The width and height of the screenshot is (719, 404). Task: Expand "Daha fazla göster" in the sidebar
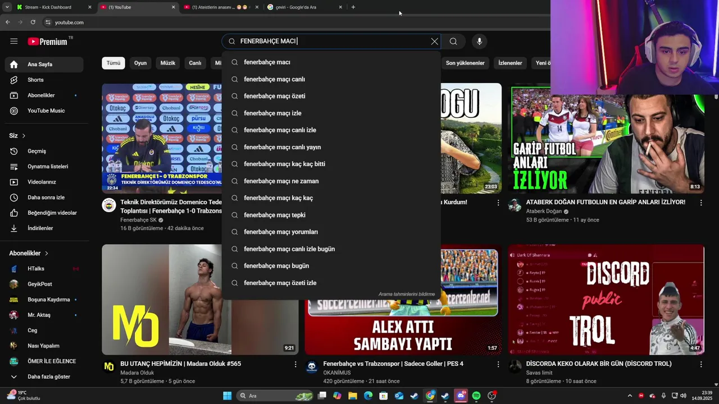[44, 377]
